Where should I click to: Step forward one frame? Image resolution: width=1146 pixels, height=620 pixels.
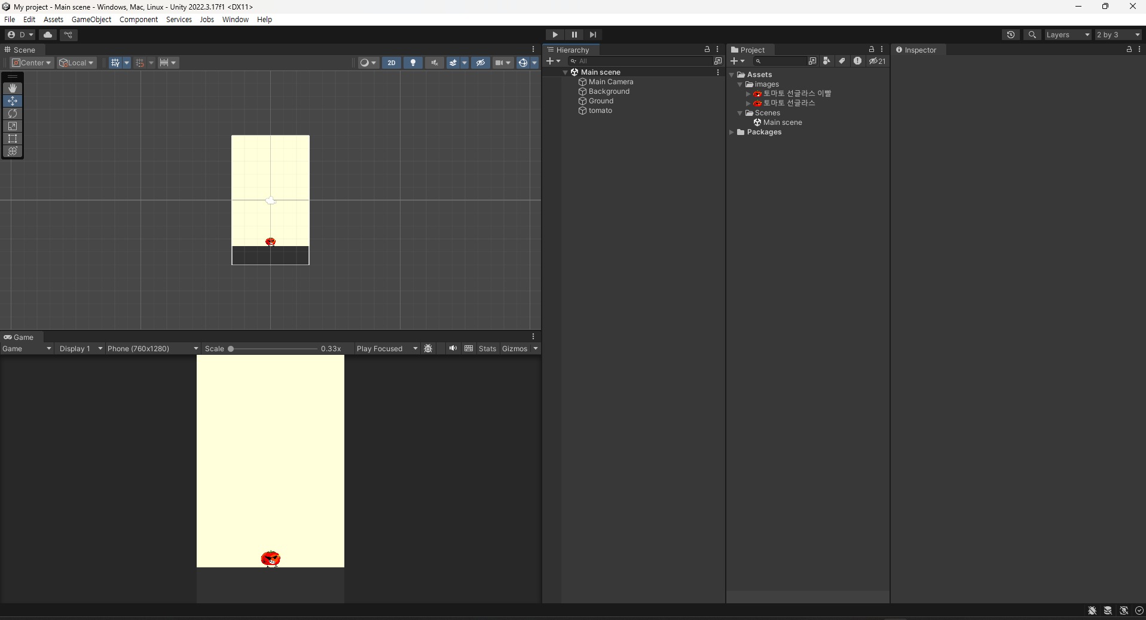click(x=593, y=35)
